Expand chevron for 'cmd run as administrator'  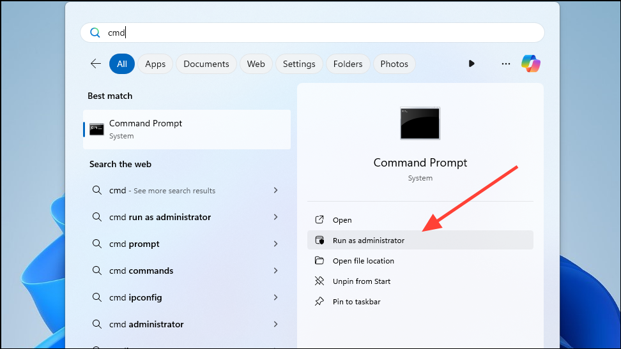click(x=275, y=217)
